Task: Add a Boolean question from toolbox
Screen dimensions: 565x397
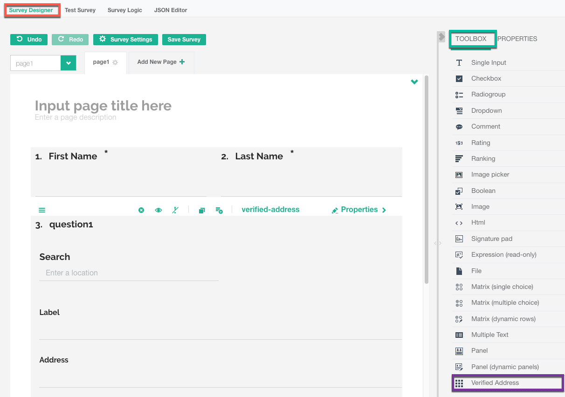Action: 483,191
